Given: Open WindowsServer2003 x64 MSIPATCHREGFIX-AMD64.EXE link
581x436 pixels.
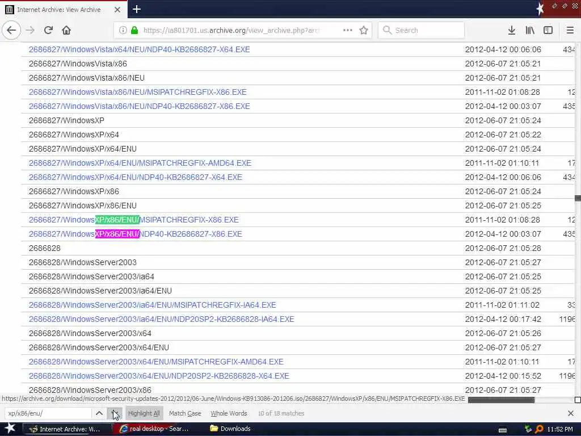Looking at the screenshot, I should [x=156, y=362].
